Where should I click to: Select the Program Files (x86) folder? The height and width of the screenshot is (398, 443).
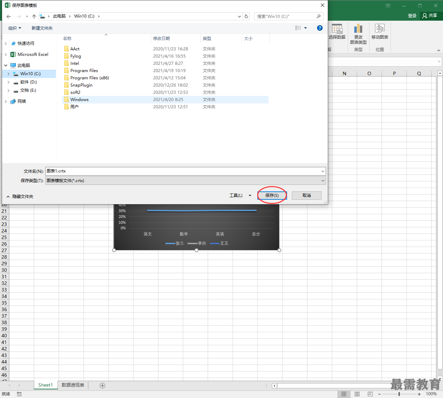tap(90, 78)
